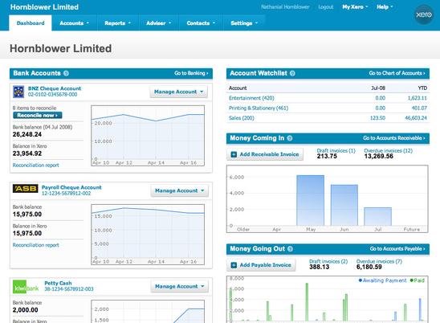
Task: Open Manage Account for BNZ Cheque Account
Action: (179, 92)
